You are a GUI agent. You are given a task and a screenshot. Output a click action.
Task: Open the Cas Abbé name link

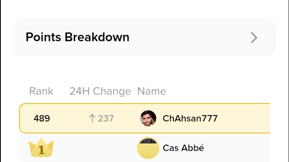(183, 148)
